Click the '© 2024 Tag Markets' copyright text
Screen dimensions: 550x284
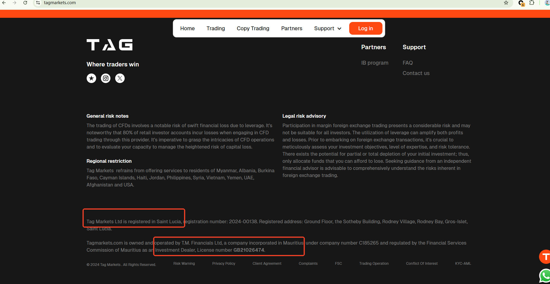[x=121, y=265]
